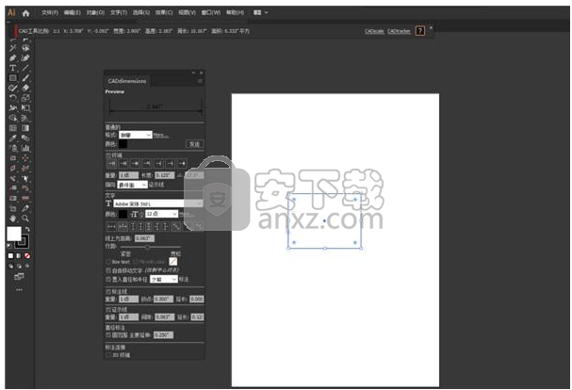Screen dimensions: 572x390
Task: Open the dimension 颜色 black color swatch
Action: [123, 144]
